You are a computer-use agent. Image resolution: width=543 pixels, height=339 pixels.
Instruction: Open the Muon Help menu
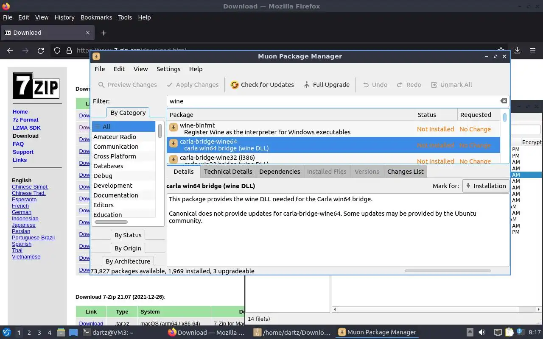[x=196, y=69]
